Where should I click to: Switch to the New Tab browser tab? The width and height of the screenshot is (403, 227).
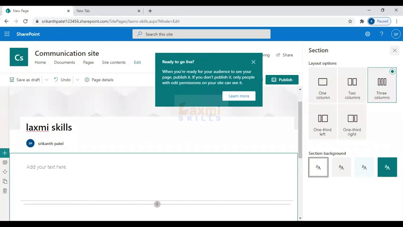[108, 11]
